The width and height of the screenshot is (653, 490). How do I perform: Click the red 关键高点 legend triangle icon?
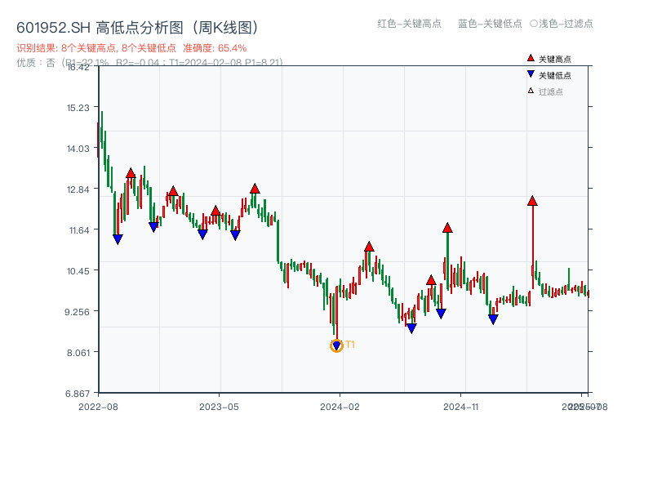(x=529, y=58)
